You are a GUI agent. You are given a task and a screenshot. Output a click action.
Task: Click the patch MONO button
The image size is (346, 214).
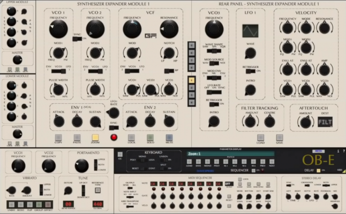tap(207, 162)
